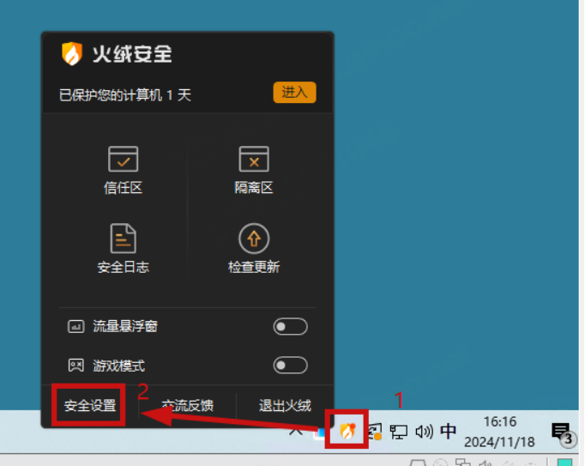
Task: Click the tray icon with orange dot
Action: 375,432
